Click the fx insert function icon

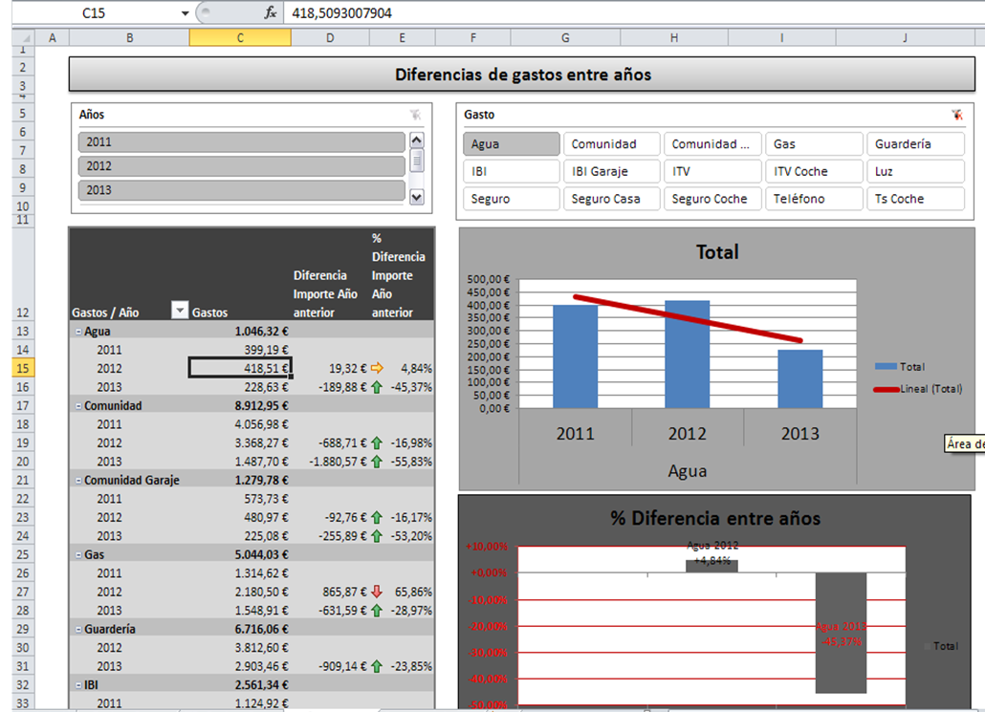(x=271, y=13)
